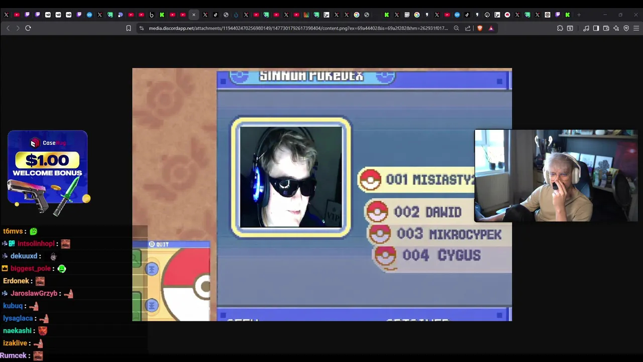Select Pokedex entry '004 CYGUS'
The image size is (643, 362).
[442, 255]
